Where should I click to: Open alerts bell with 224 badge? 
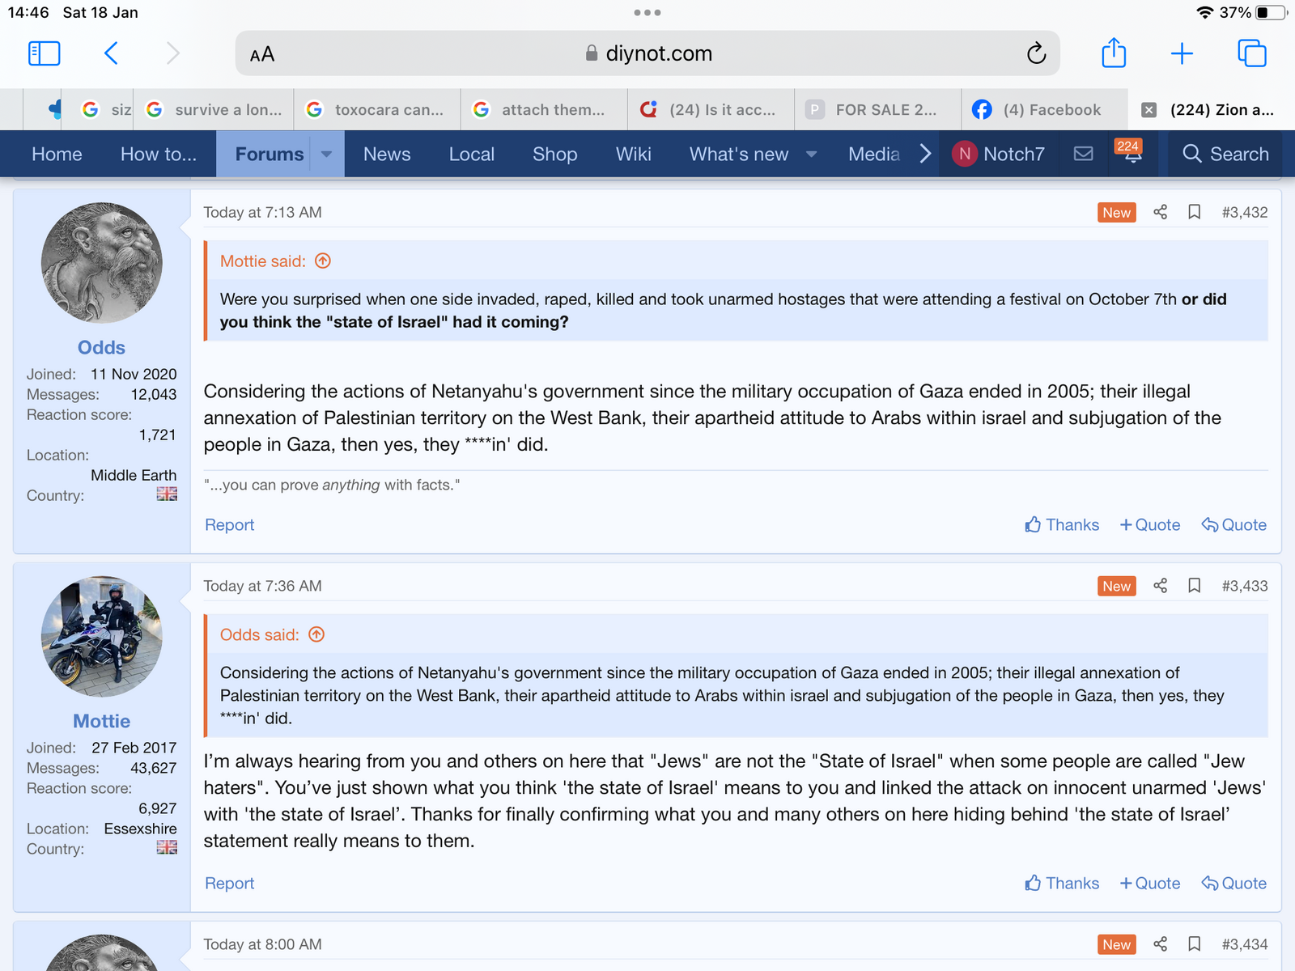point(1132,153)
